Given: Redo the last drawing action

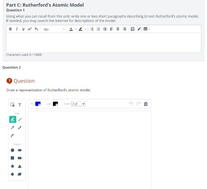Looking at the screenshot, I should coord(138,104).
